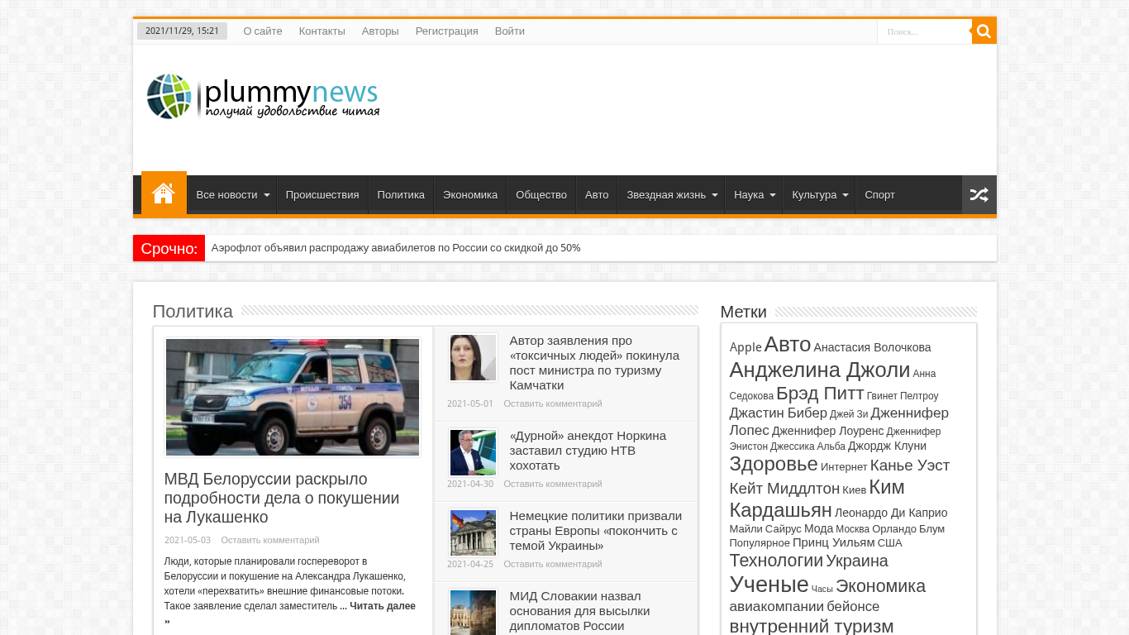Focus the Поиск search input field
The width and height of the screenshot is (1129, 635).
[x=925, y=31]
